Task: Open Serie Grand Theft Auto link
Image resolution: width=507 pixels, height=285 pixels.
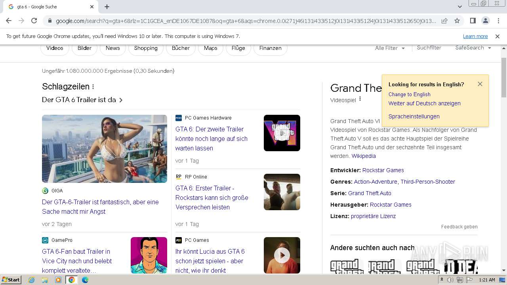Action: [x=370, y=193]
